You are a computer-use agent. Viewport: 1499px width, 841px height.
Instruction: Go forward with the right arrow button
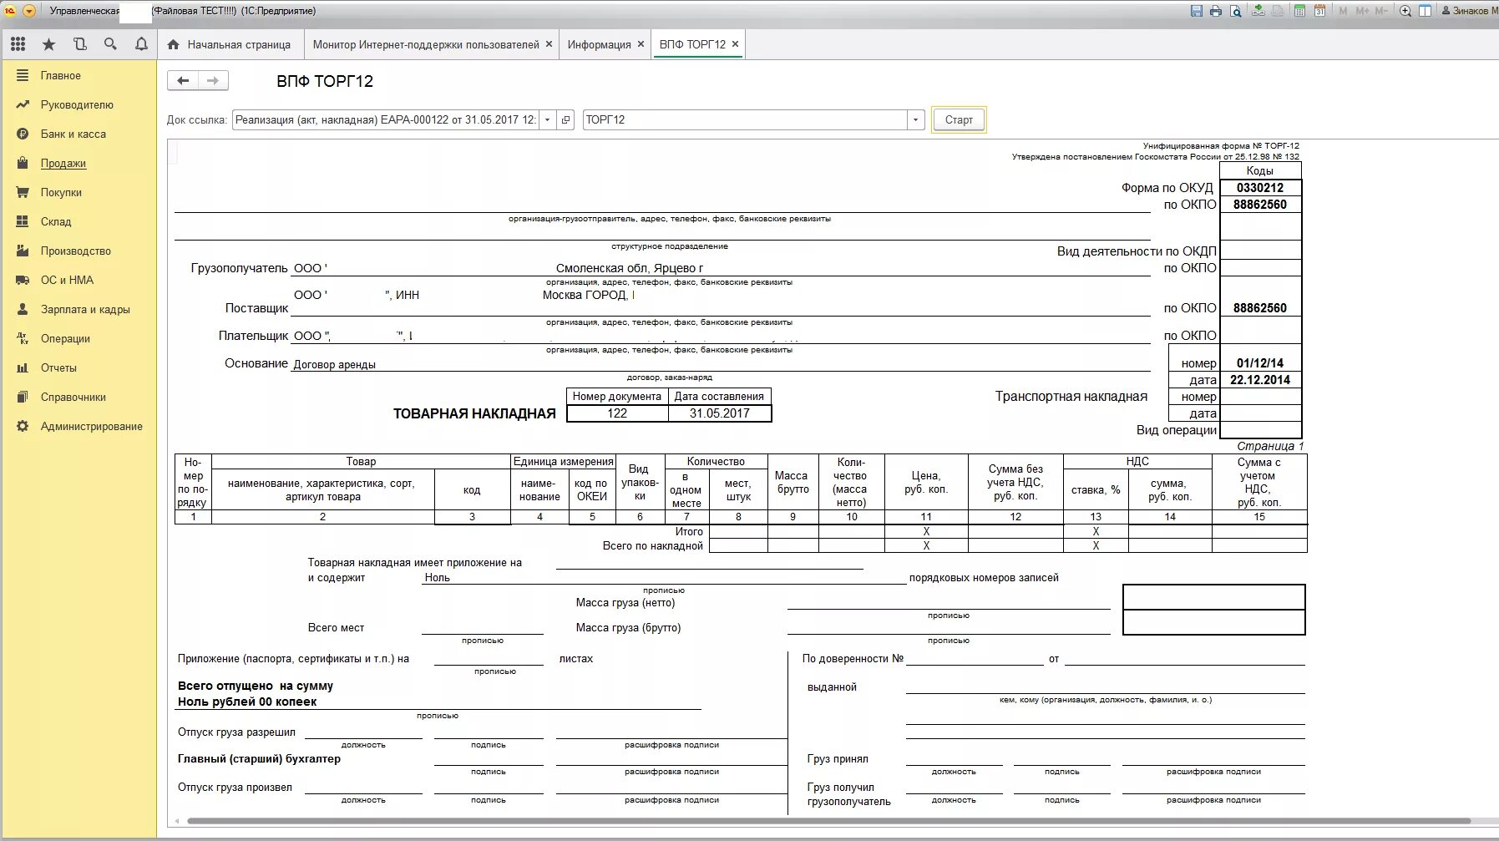coord(213,80)
